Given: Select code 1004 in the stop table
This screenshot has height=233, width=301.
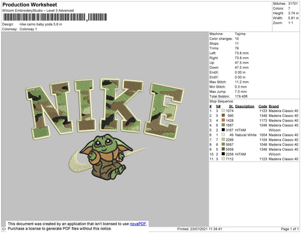Looking at the screenshot, I should click(x=263, y=135).
